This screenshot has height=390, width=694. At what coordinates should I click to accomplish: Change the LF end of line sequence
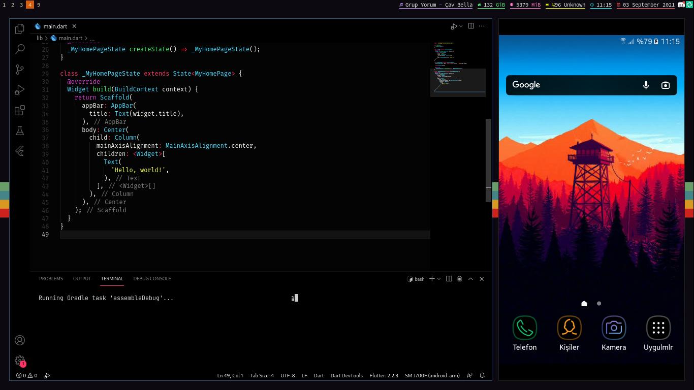pyautogui.click(x=304, y=375)
